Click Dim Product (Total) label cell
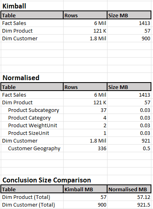Viewport: 153px width, 209px height. tap(32, 197)
